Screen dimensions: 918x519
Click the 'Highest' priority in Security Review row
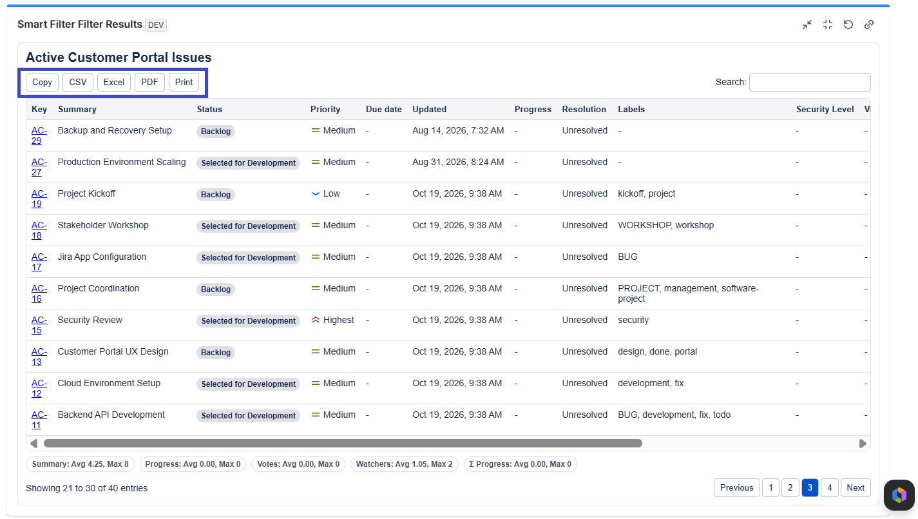coord(332,320)
